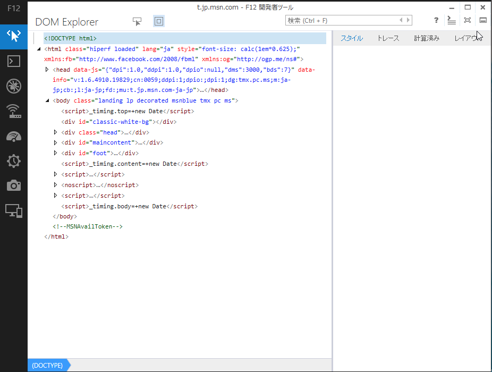Switch to the 計算済み tab
This screenshot has height=372, width=492.
tap(426, 38)
